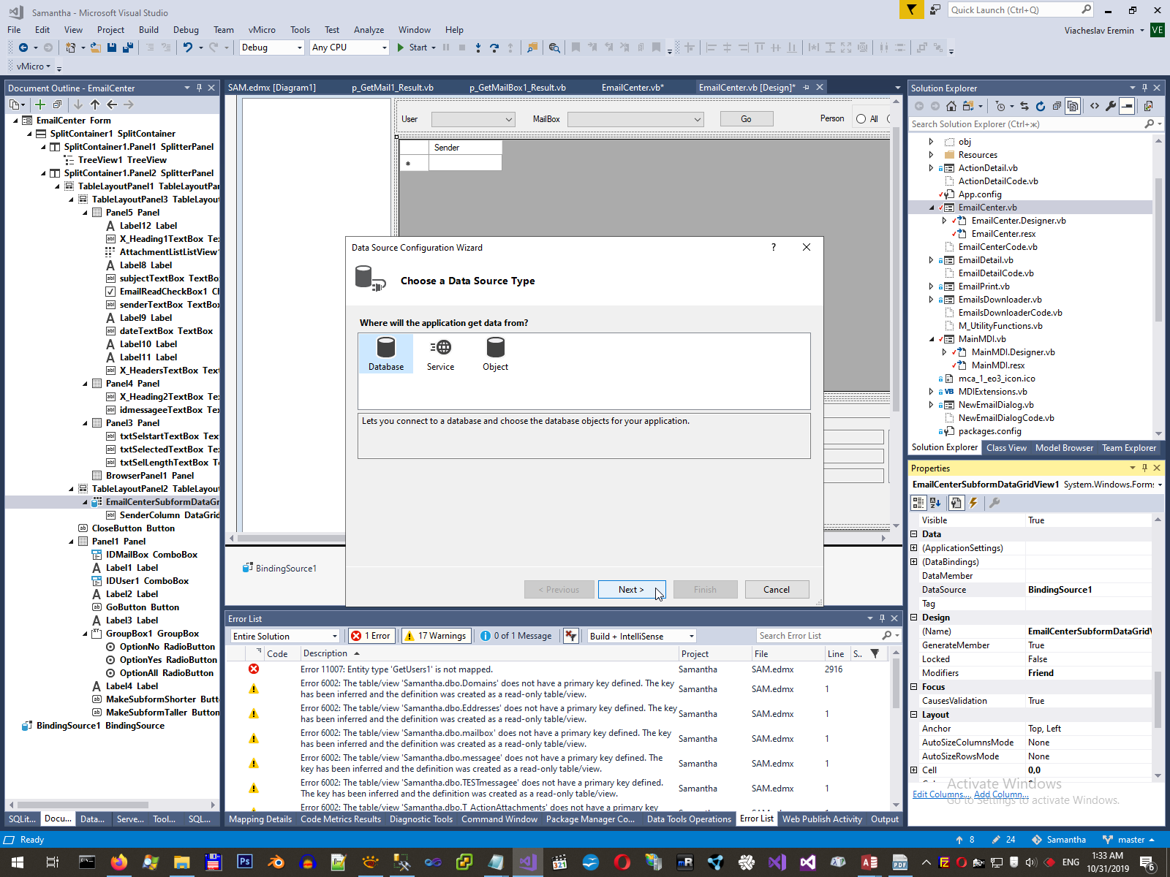Open Firefox from the taskbar
This screenshot has height=877, width=1170.
[118, 862]
